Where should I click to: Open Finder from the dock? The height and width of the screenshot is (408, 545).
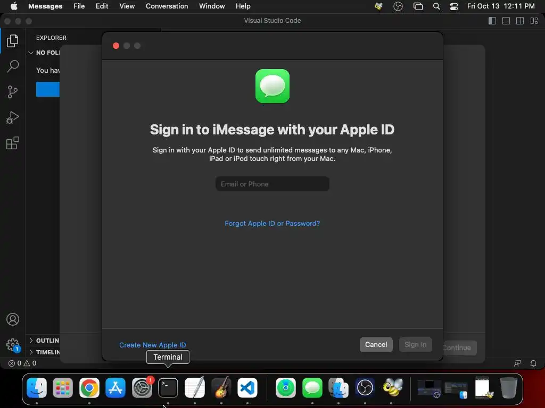(x=37, y=387)
